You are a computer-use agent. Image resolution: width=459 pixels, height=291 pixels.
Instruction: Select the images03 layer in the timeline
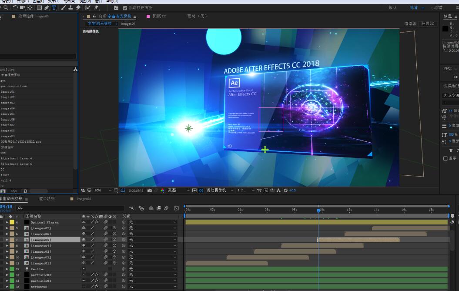(x=41, y=251)
